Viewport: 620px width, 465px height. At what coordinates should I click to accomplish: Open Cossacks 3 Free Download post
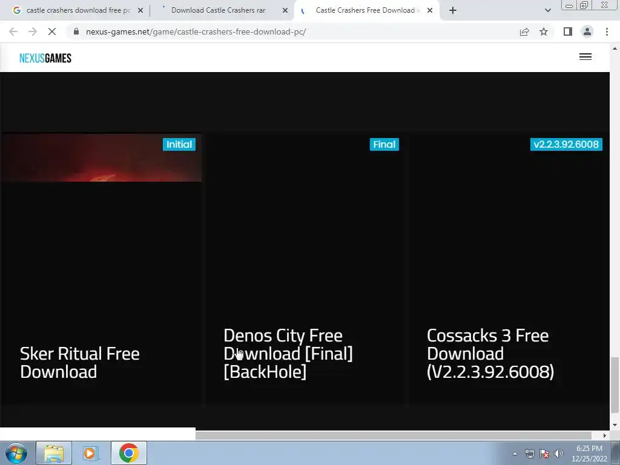pos(490,354)
